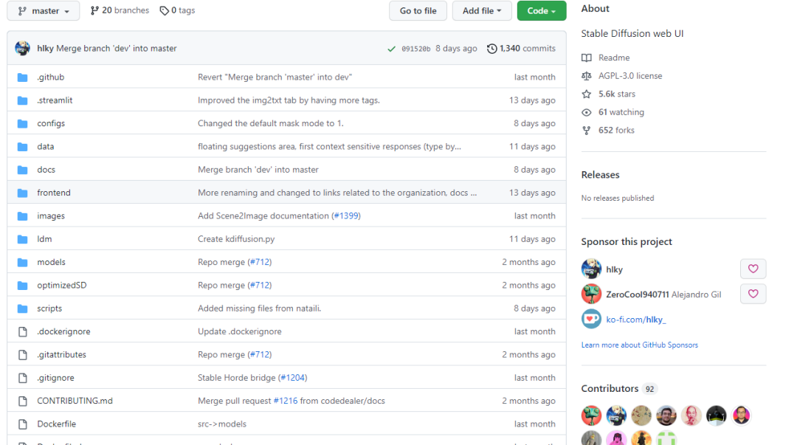Open the master branch dropdown
This screenshot has width=797, height=445.
[x=44, y=11]
